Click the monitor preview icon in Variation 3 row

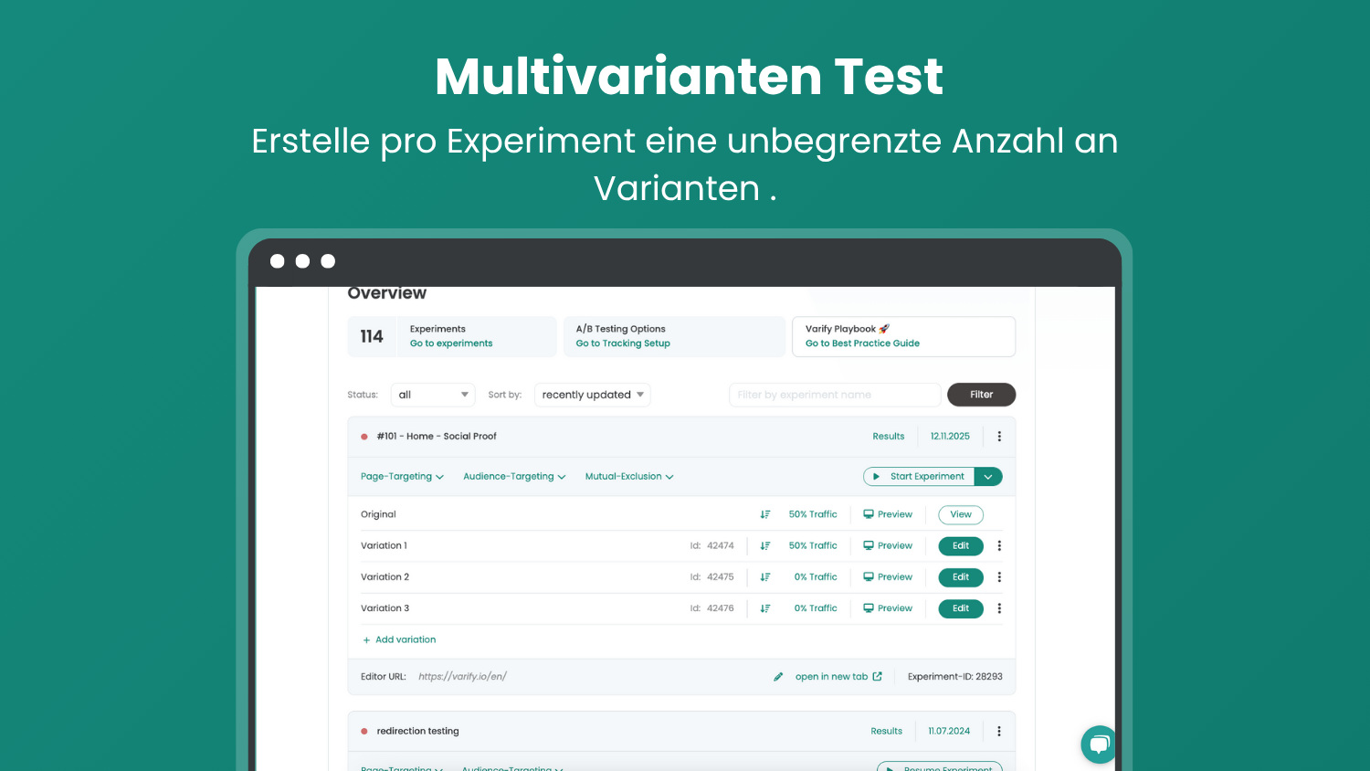tap(869, 607)
